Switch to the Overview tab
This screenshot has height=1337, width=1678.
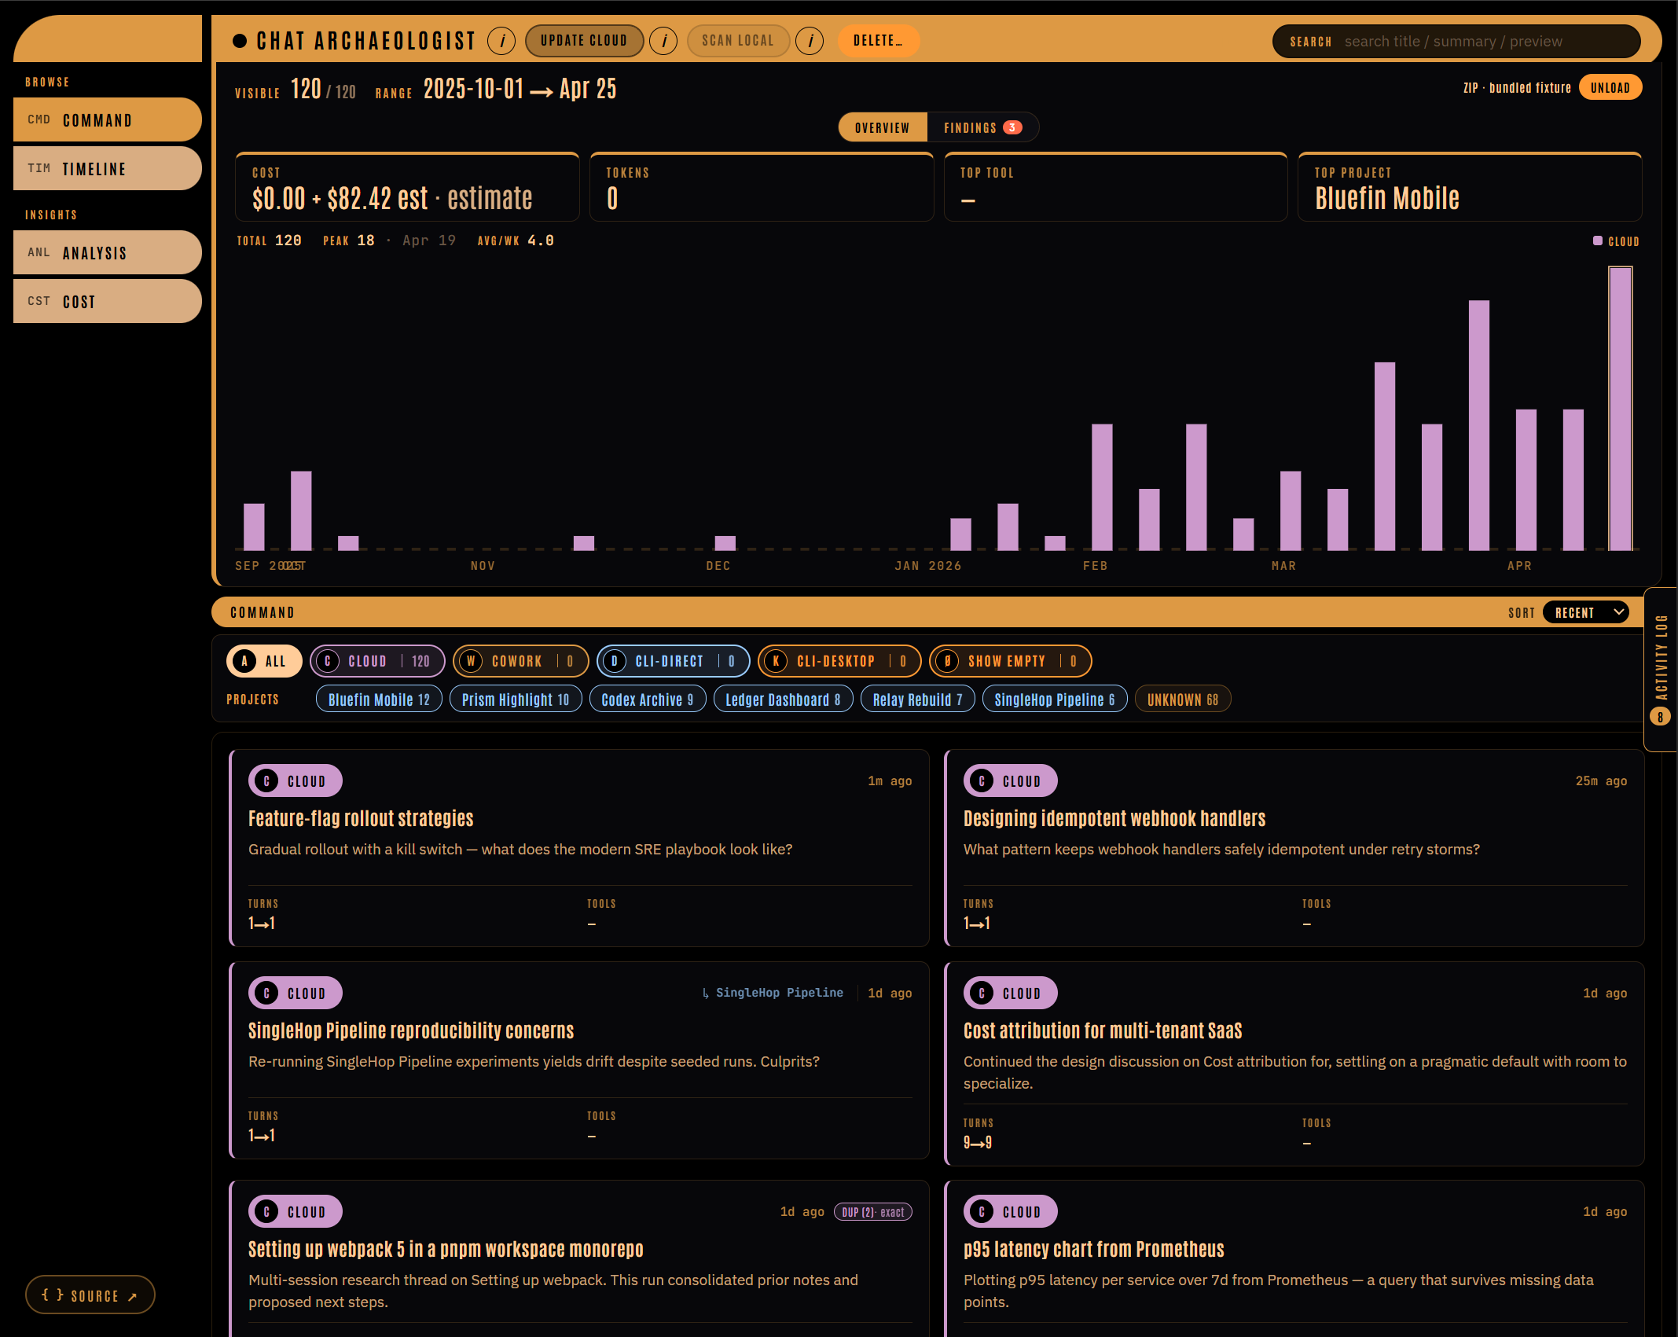[x=883, y=127]
